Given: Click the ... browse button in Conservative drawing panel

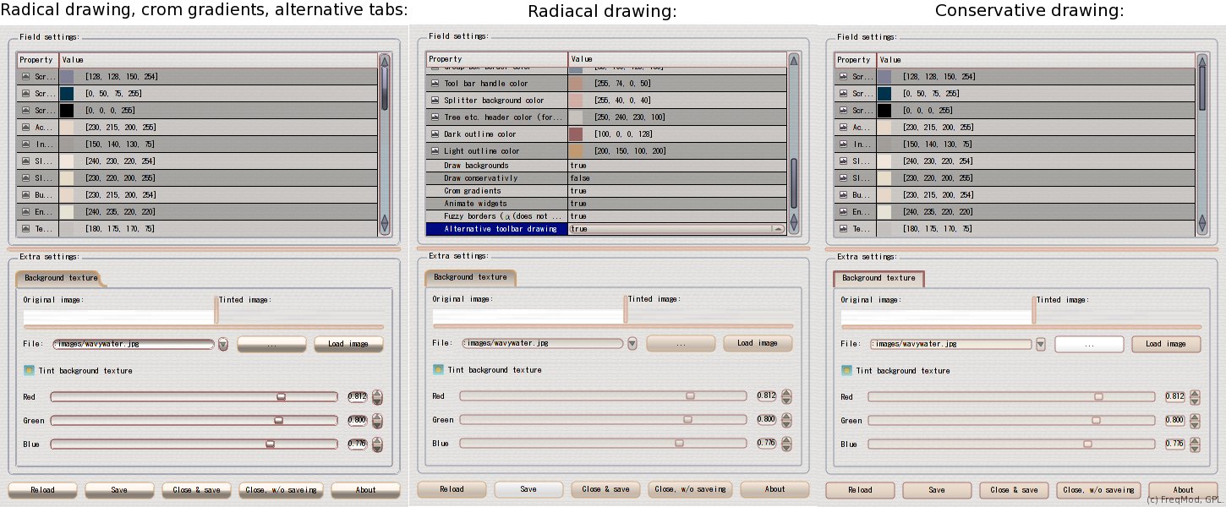Looking at the screenshot, I should (x=1089, y=344).
